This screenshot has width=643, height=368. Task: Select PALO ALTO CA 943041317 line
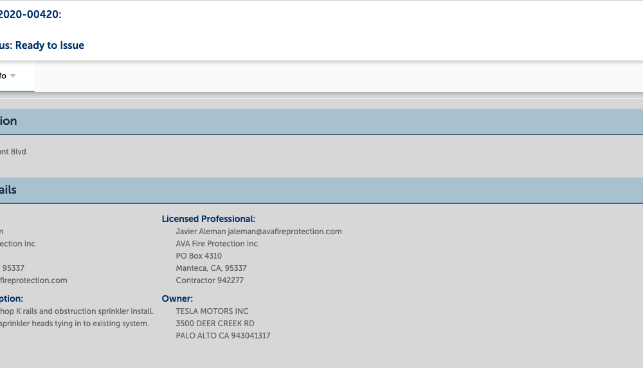tap(223, 336)
